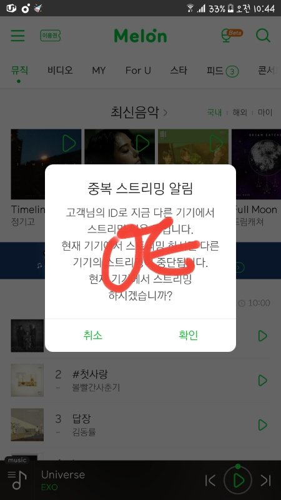Tap the main play button in mini player
Image resolution: width=281 pixels, height=500 pixels.
point(238,479)
